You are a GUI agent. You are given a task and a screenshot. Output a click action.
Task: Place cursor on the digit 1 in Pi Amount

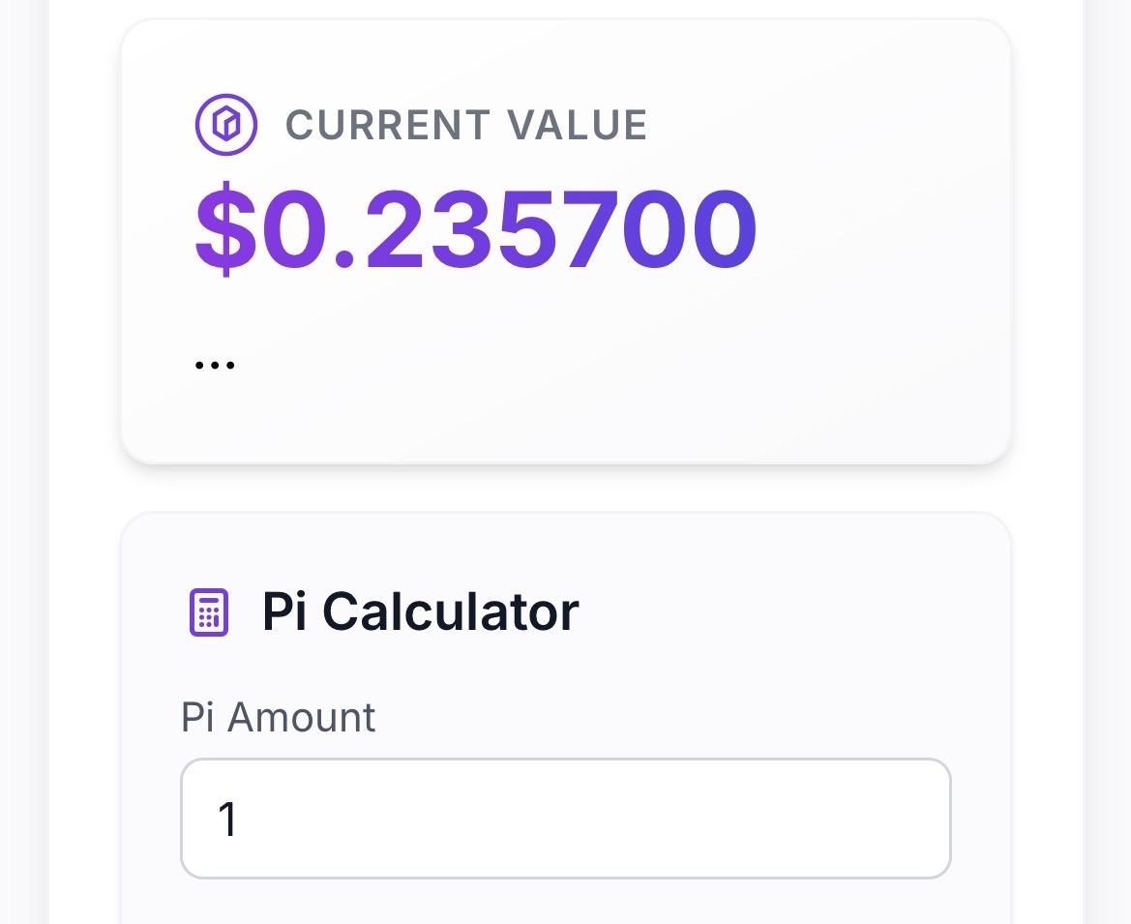(227, 820)
